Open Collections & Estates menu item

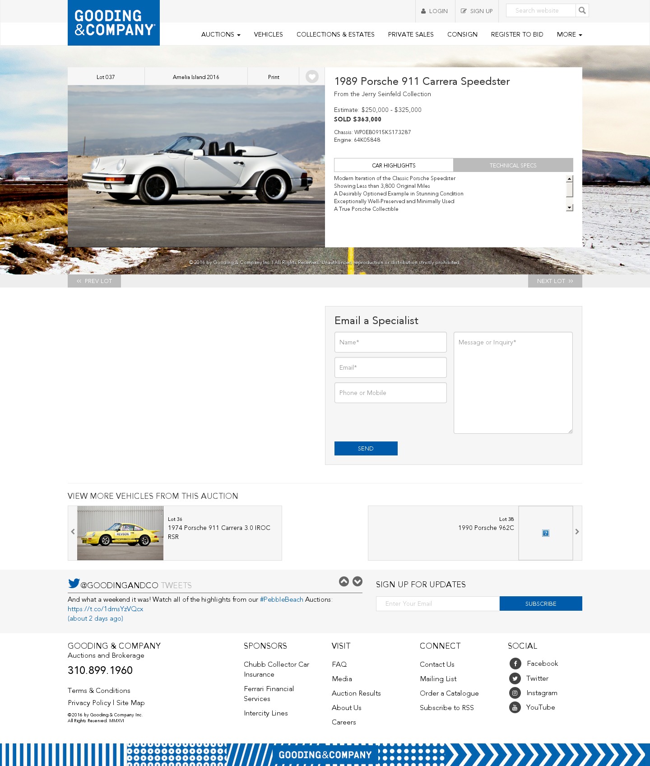tap(335, 34)
